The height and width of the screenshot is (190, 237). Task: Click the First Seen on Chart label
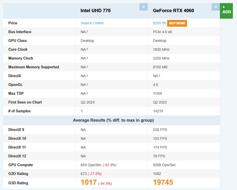pos(25,102)
